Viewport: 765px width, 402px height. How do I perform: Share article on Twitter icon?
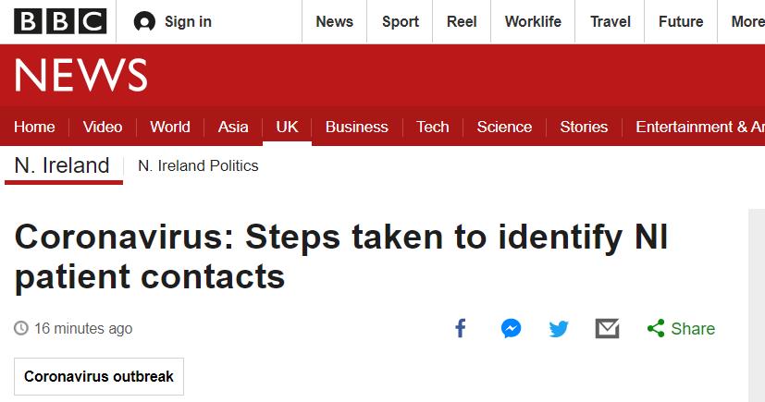click(x=559, y=328)
